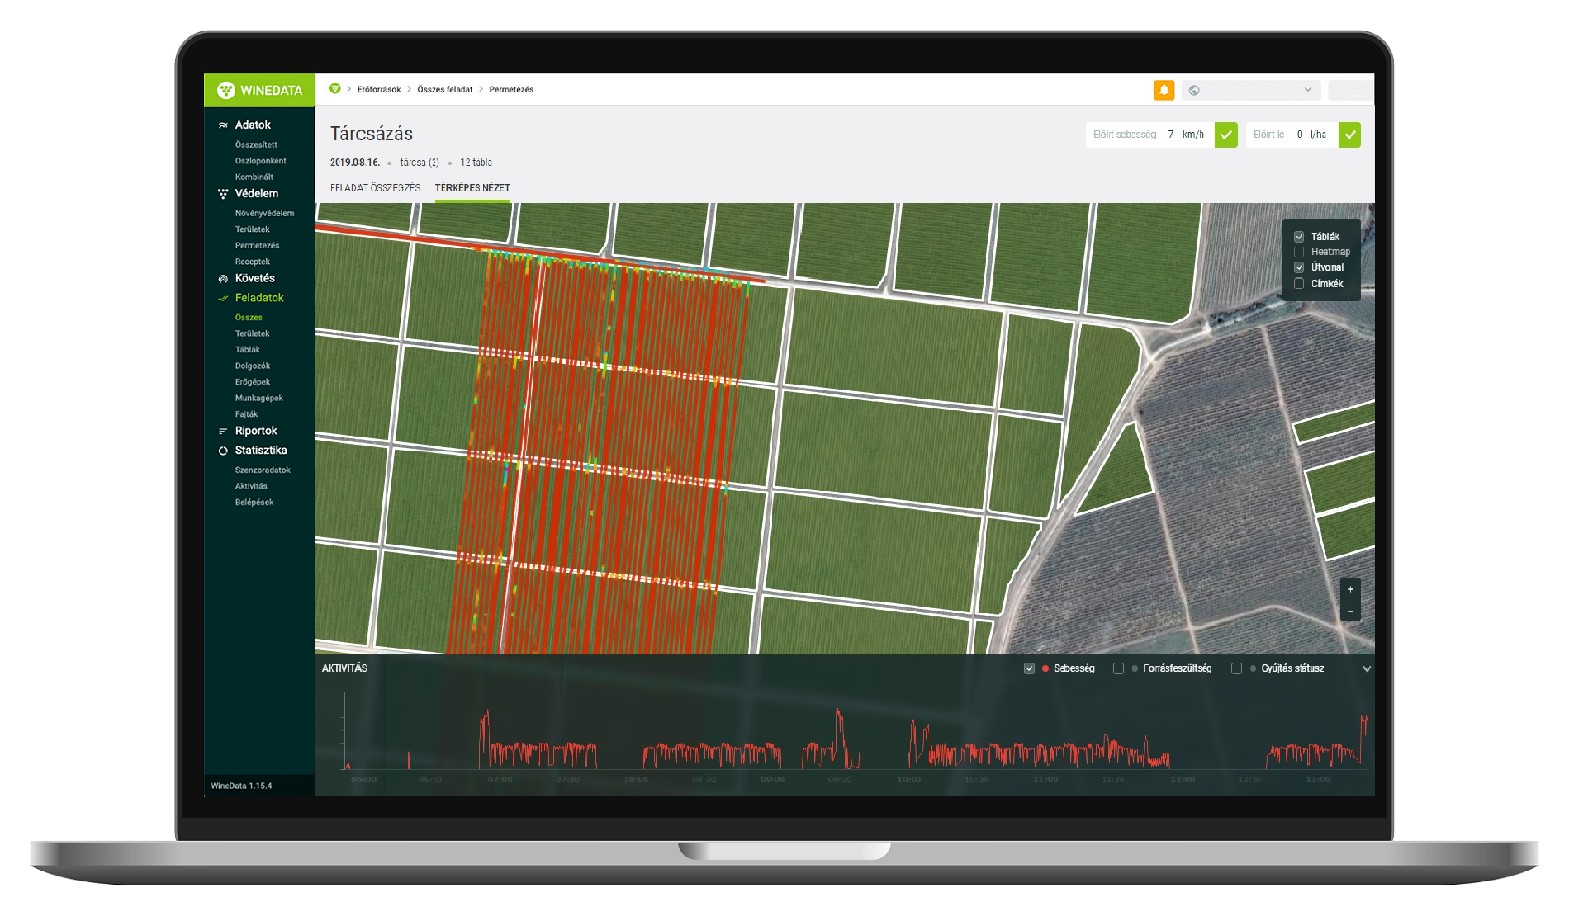Open the Védelem menu section
The width and height of the screenshot is (1569, 916).
tap(257, 194)
